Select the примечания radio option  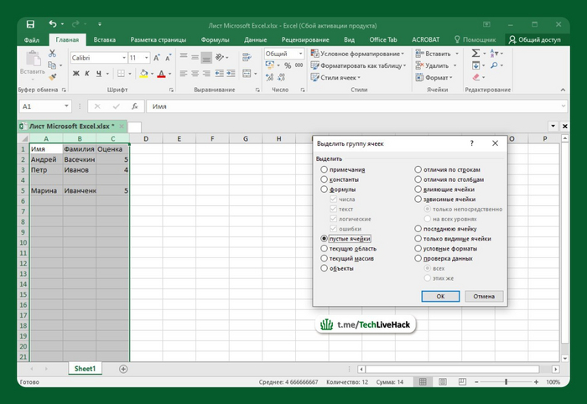[x=325, y=169]
